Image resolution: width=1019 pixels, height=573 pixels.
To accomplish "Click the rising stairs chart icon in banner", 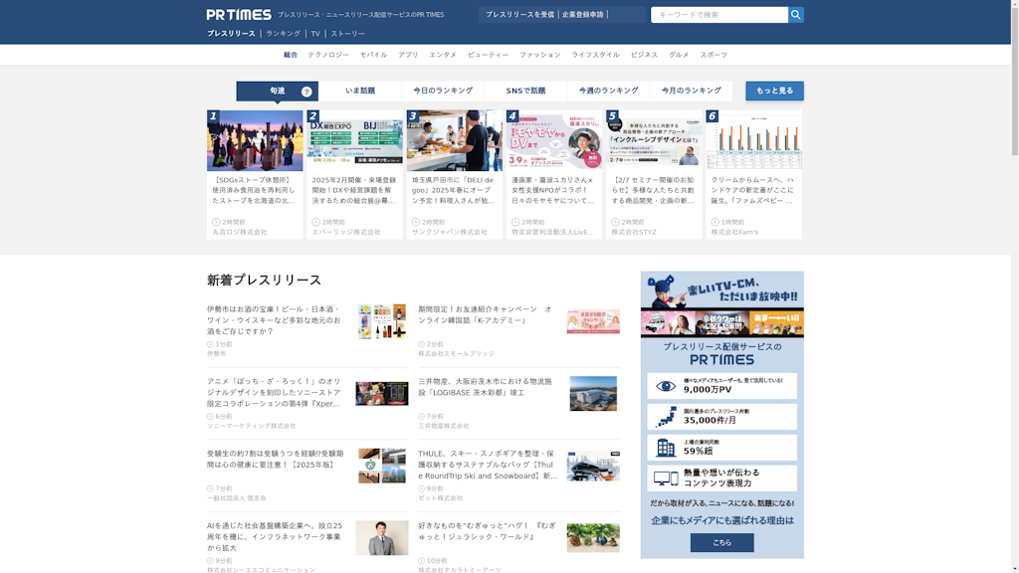I will pos(666,417).
